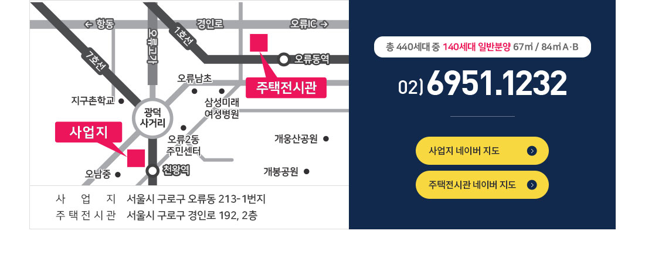Click the 개웅산공원 dot on map
The image size is (645, 261).
point(326,139)
